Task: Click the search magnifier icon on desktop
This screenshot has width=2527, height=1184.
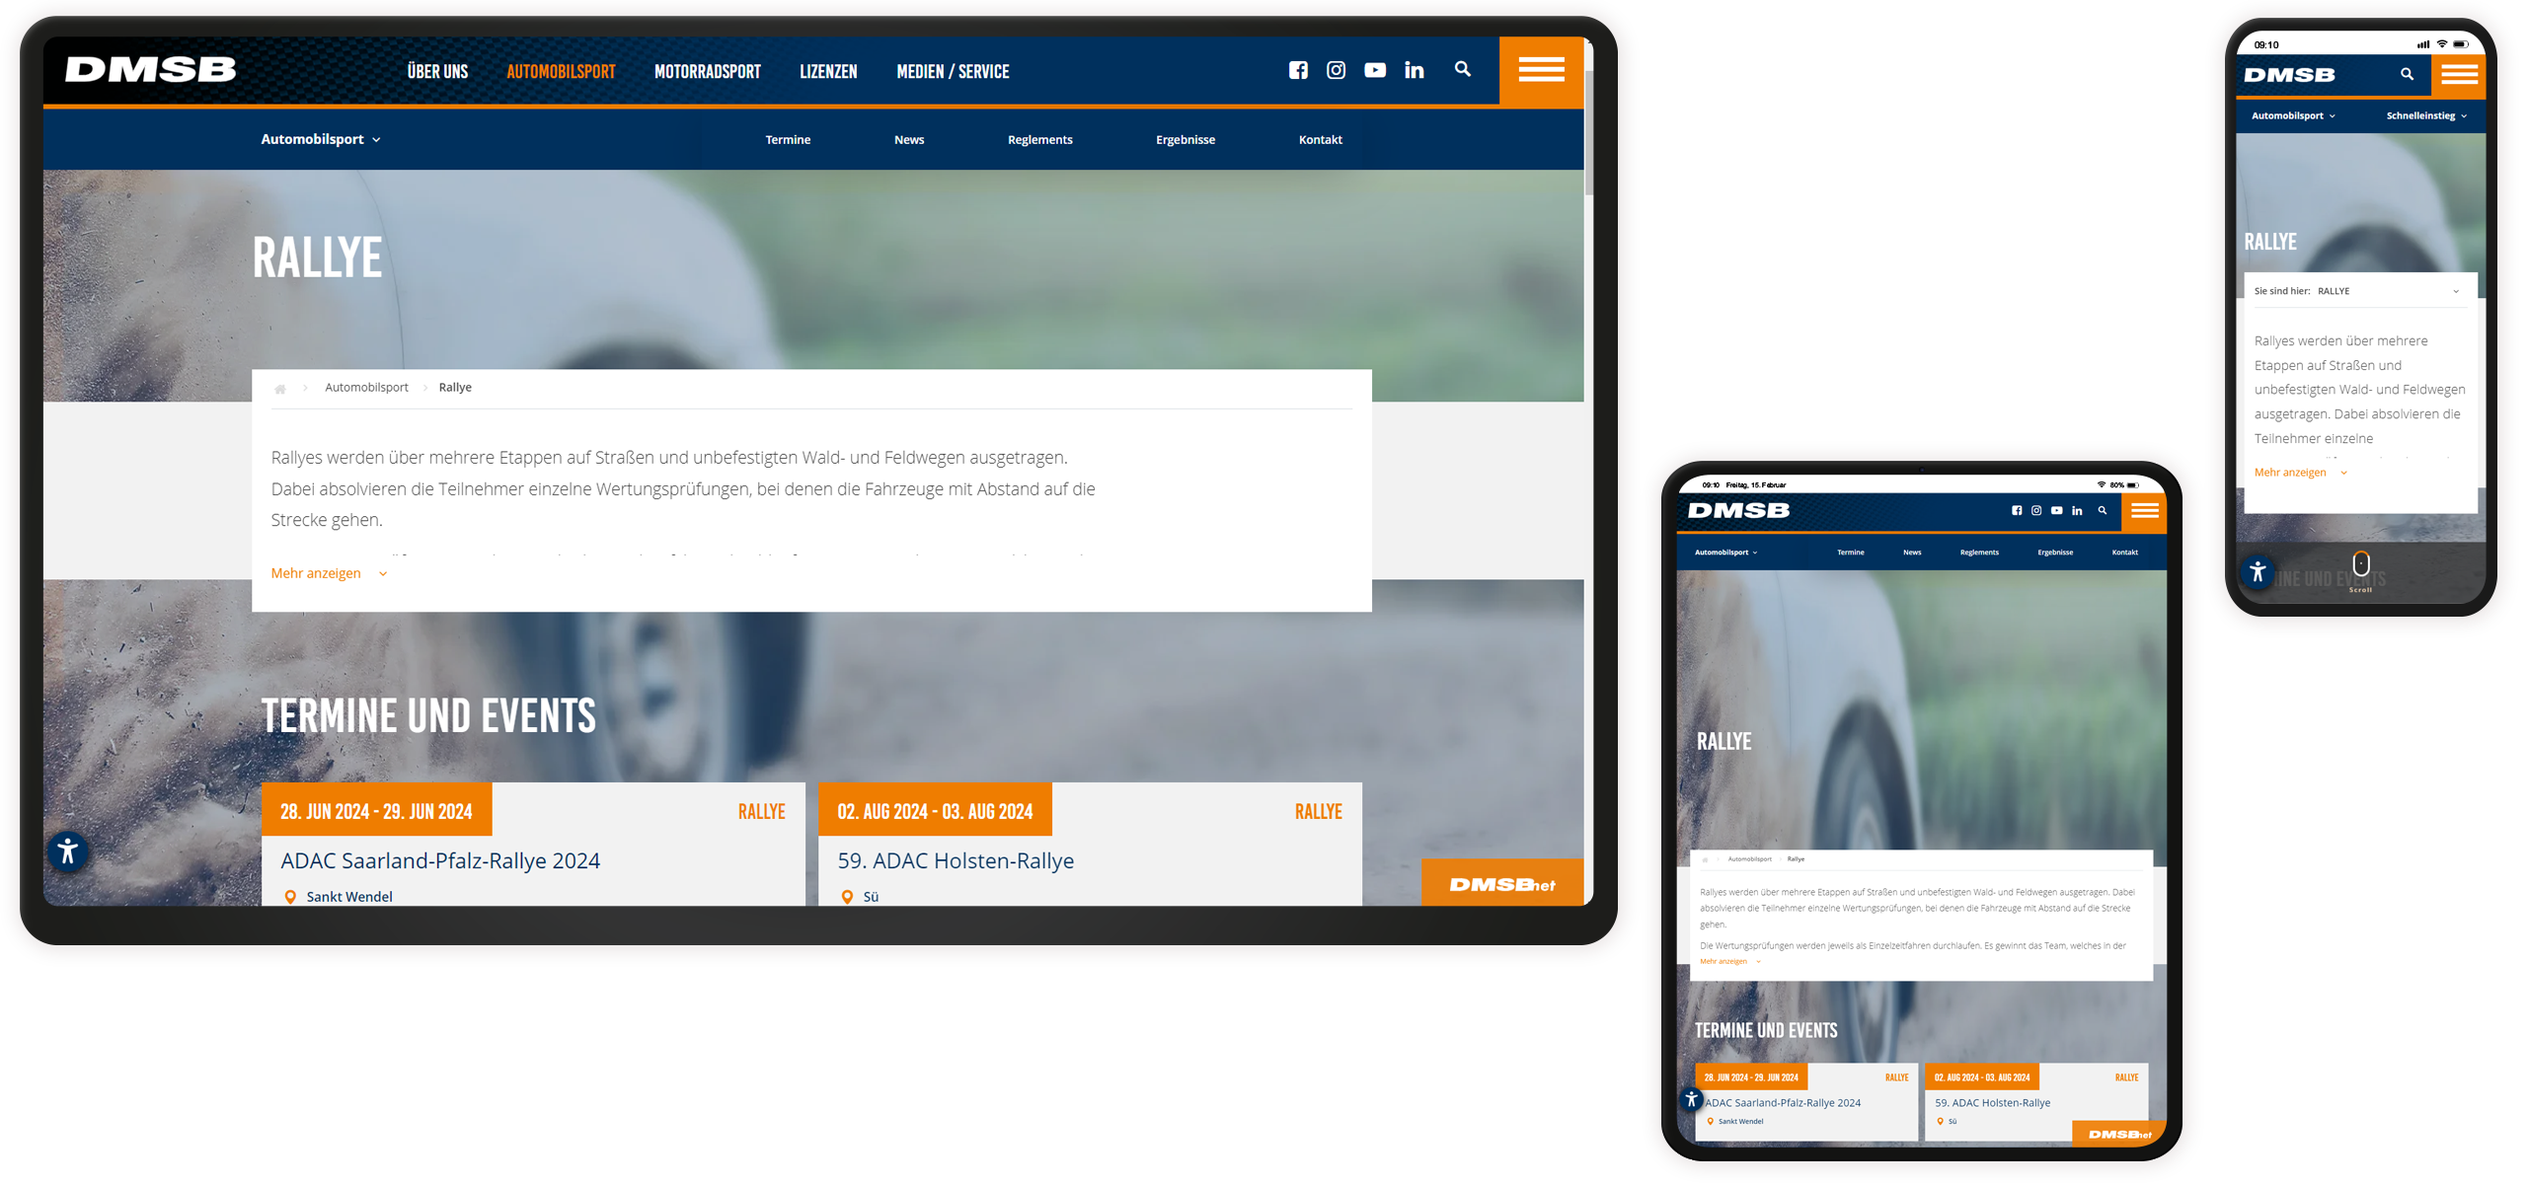Action: click(1462, 69)
